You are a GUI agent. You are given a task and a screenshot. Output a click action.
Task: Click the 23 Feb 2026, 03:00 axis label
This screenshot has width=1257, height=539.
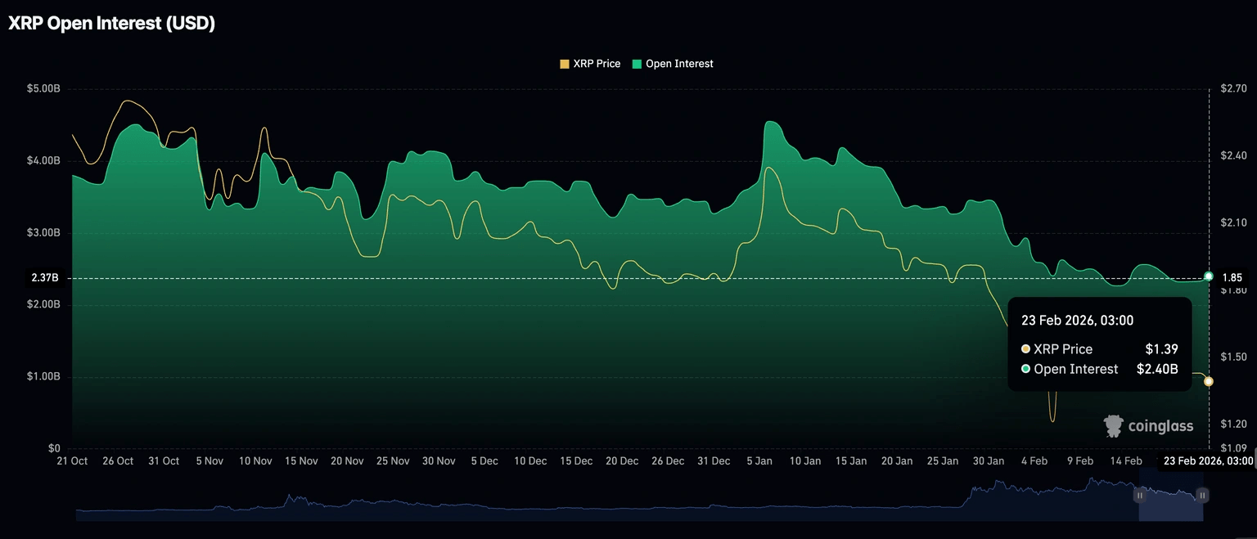[x=1205, y=461]
